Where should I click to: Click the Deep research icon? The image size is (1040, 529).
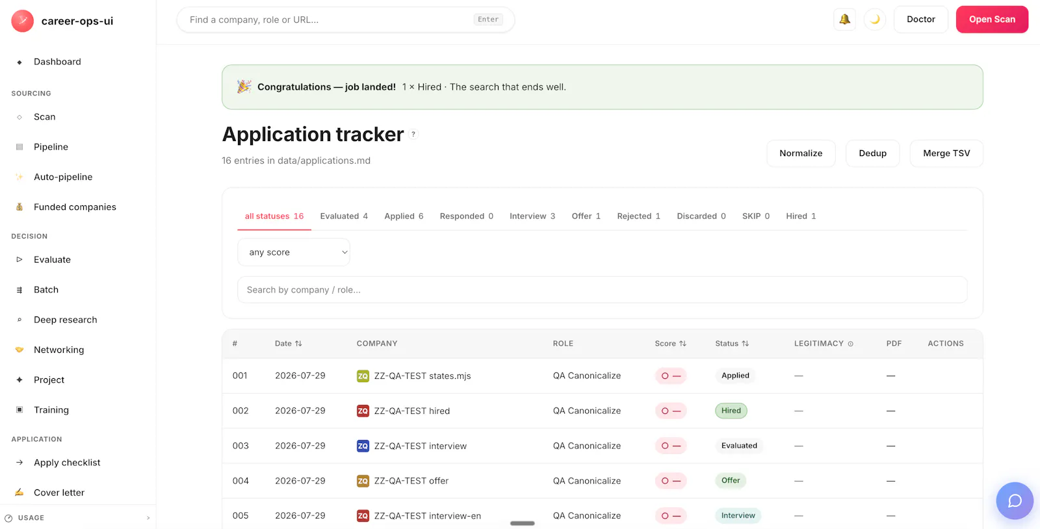[x=19, y=320]
